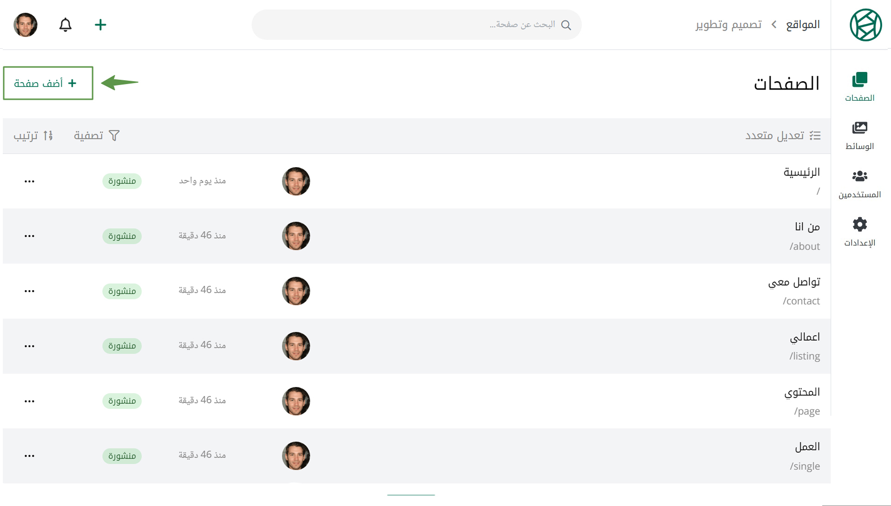
Task: Select the الصفحات pages sidebar icon
Action: [859, 87]
